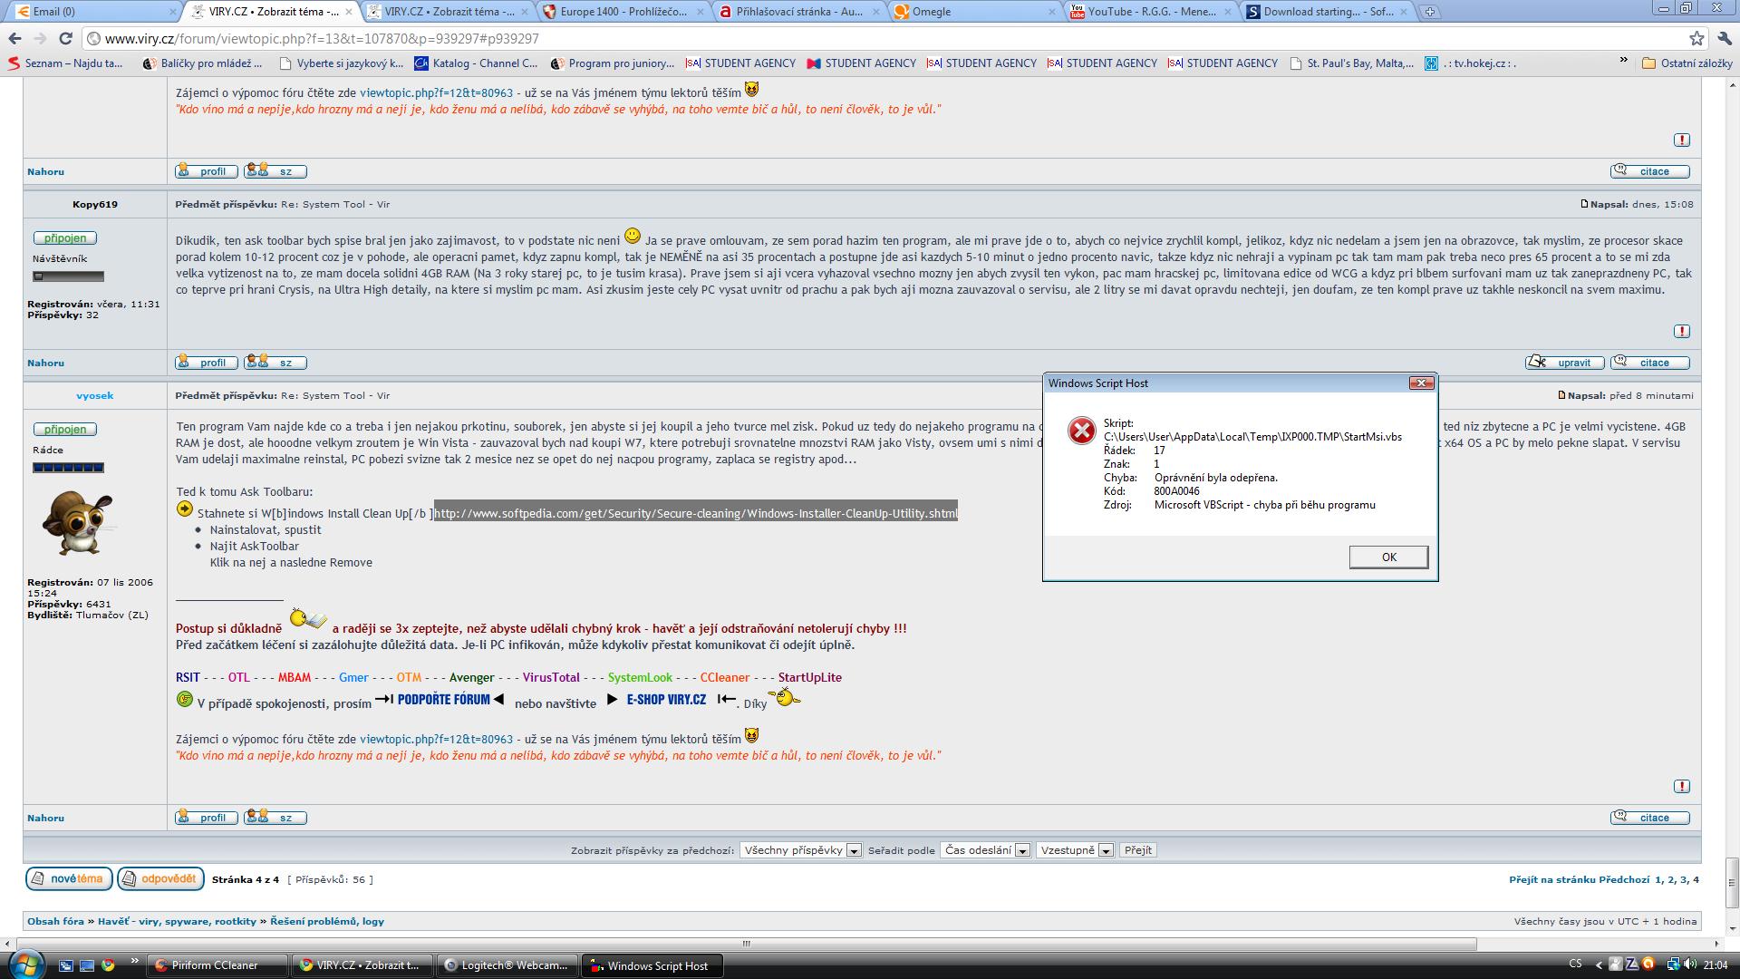Click volume icon in system tray

[1689, 964]
